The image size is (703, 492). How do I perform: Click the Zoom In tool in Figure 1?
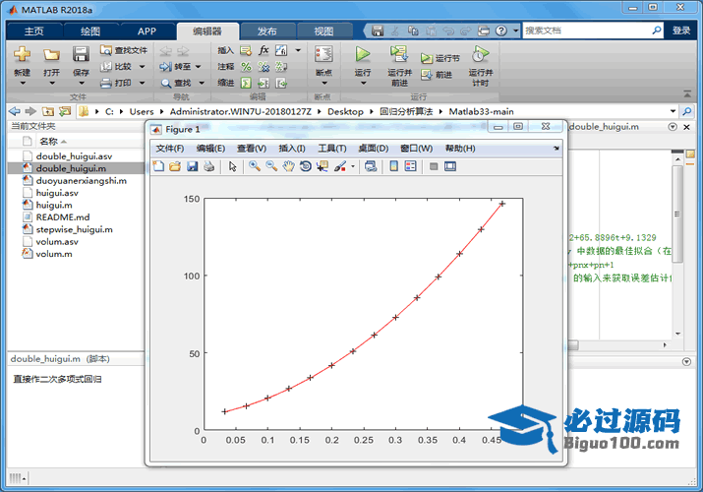tap(255, 166)
